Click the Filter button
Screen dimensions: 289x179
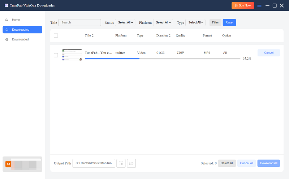[x=215, y=22]
